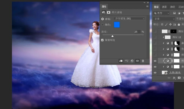Open the blue filter color swatch

click(117, 25)
